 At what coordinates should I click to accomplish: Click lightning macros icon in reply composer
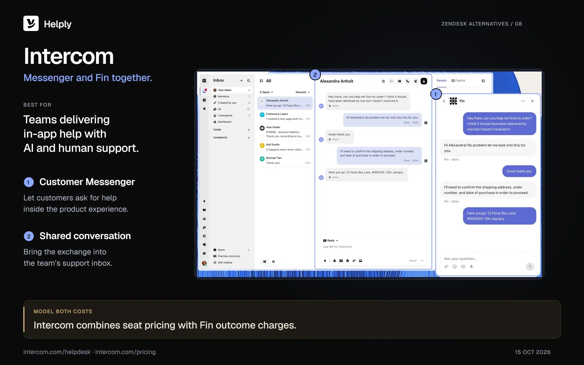[325, 261]
